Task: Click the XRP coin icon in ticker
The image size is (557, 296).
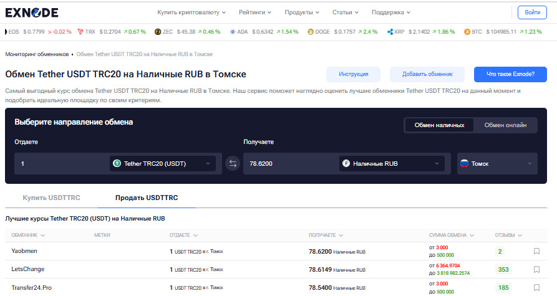Action: click(x=390, y=32)
